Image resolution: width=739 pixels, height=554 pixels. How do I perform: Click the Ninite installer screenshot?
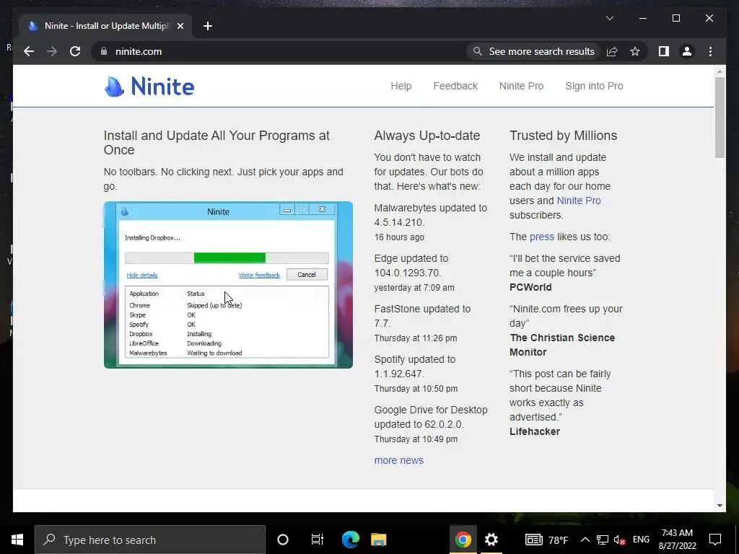click(228, 285)
